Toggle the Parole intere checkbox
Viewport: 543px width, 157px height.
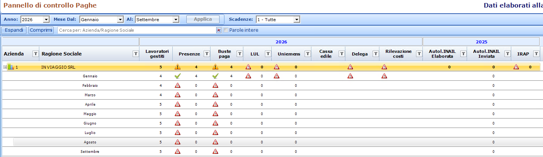226,30
